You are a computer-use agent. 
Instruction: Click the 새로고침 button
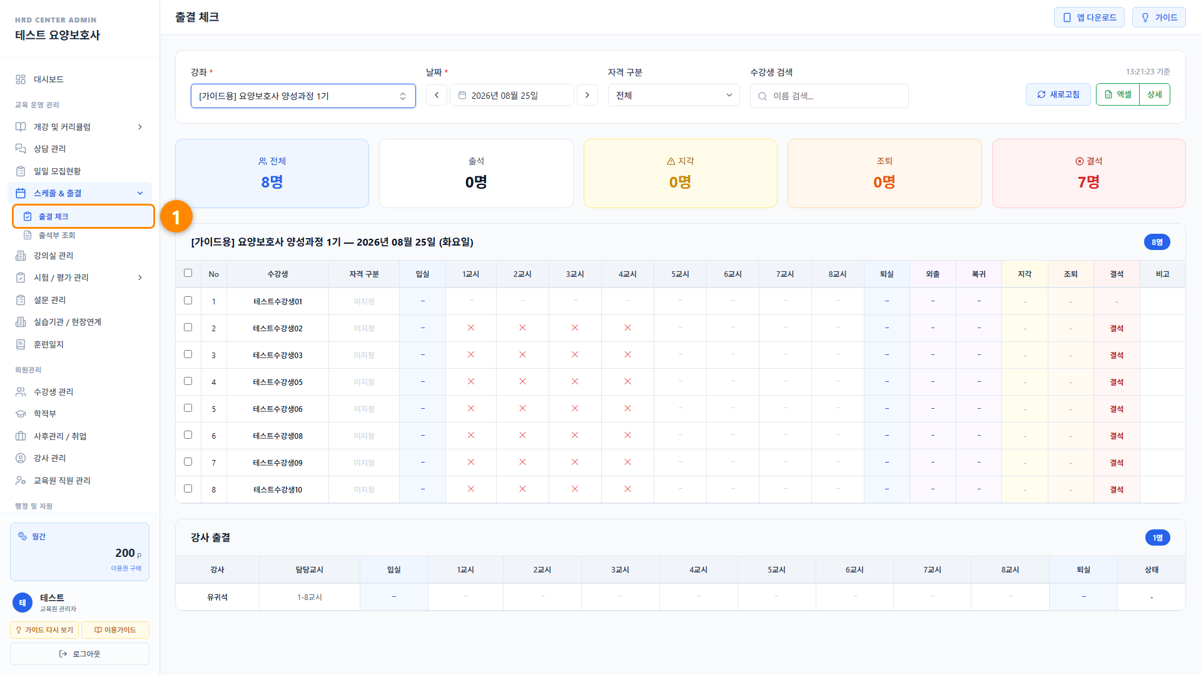[1058, 94]
